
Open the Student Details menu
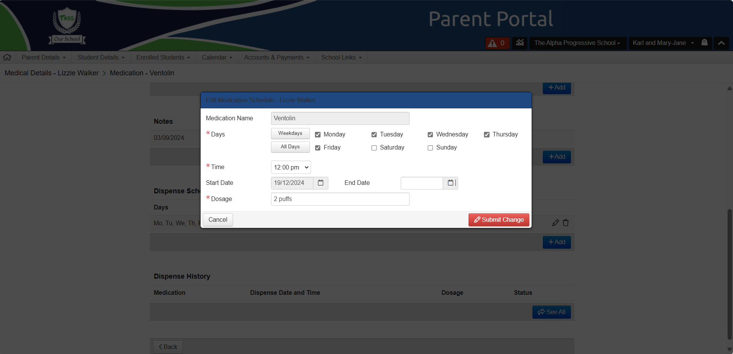tap(101, 57)
